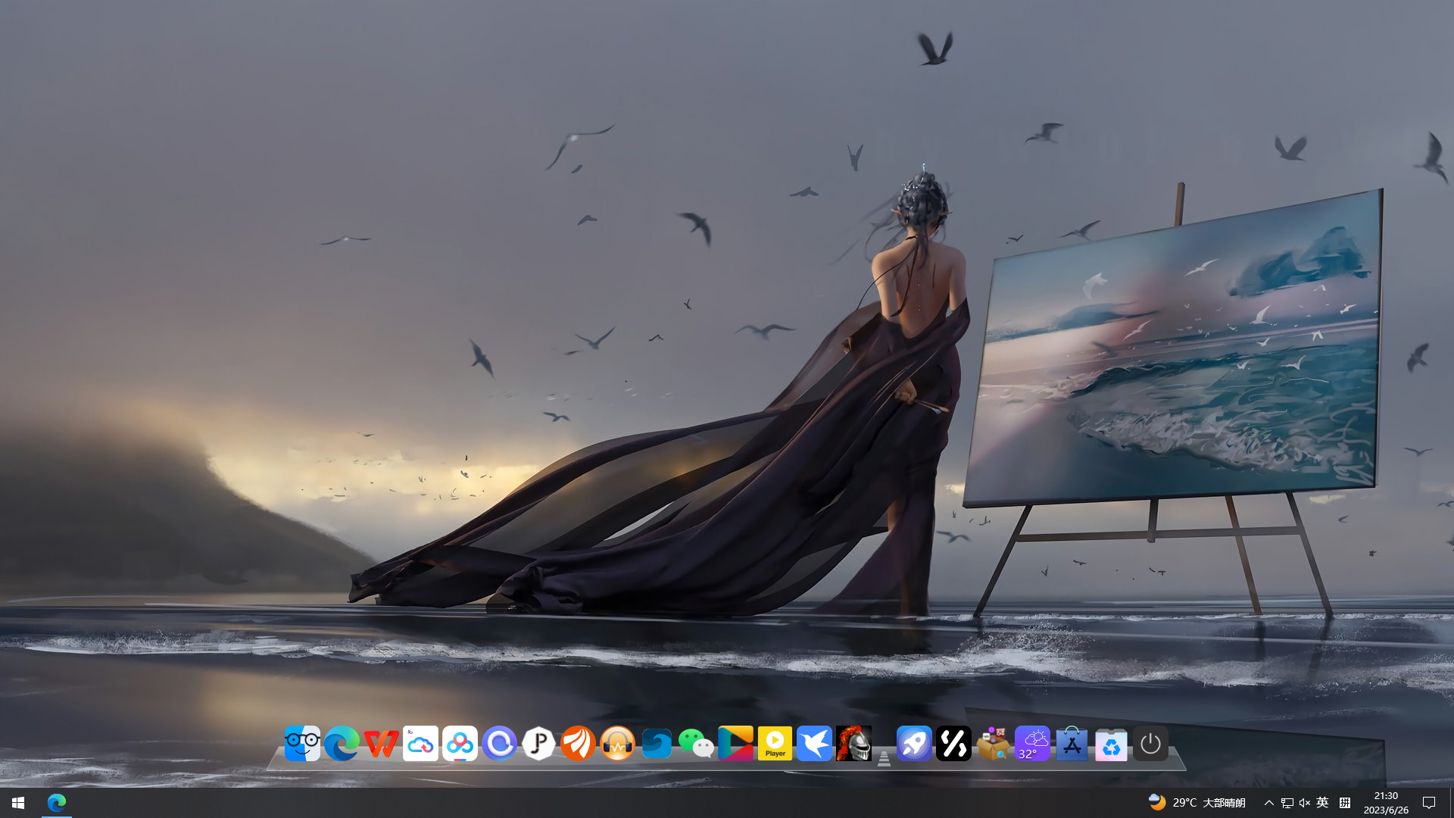Open the black percent-slash dock app
The height and width of the screenshot is (818, 1454).
tap(953, 744)
